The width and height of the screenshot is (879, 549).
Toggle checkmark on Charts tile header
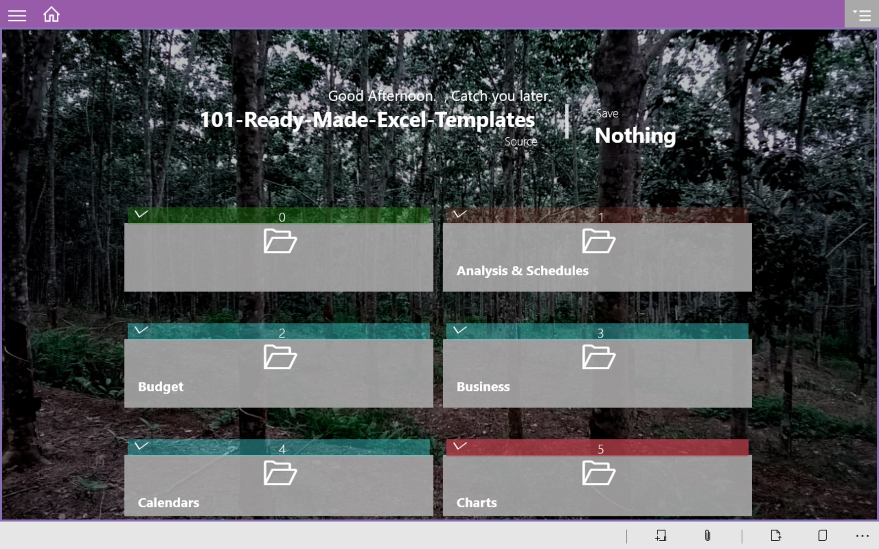[460, 446]
